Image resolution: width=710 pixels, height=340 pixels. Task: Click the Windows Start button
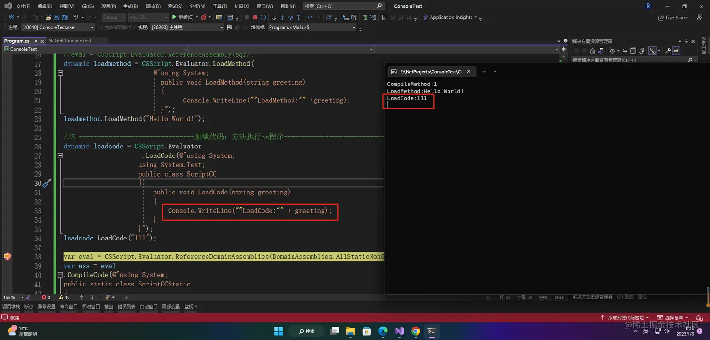[278, 331]
